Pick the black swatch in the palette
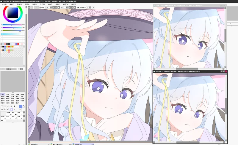The height and width of the screenshot is (145, 238). click(3, 47)
